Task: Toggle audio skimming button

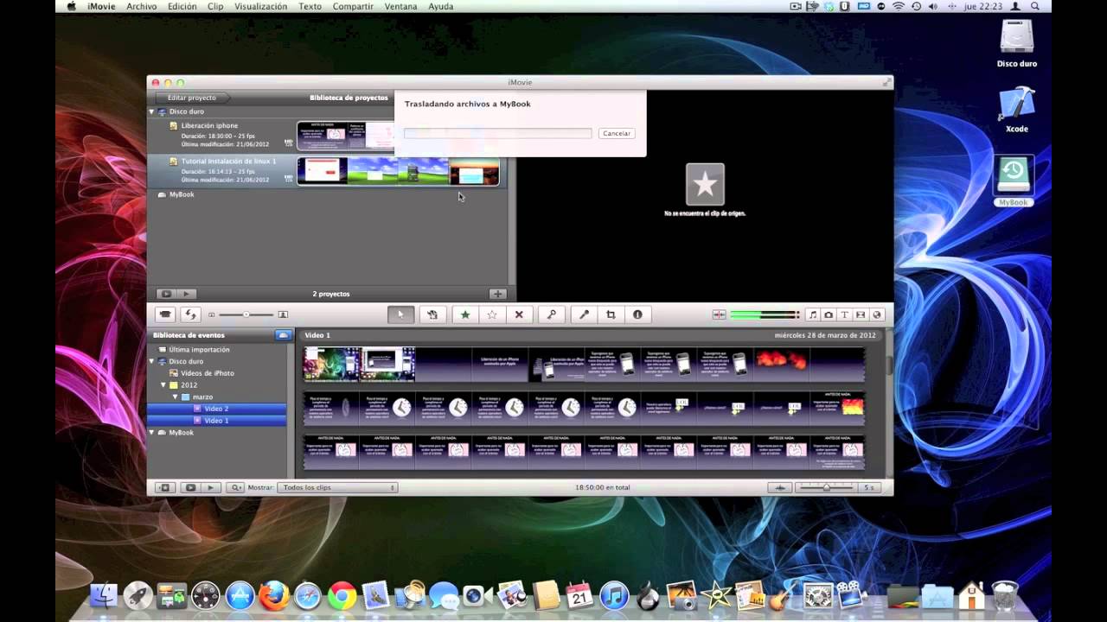Action: point(719,314)
